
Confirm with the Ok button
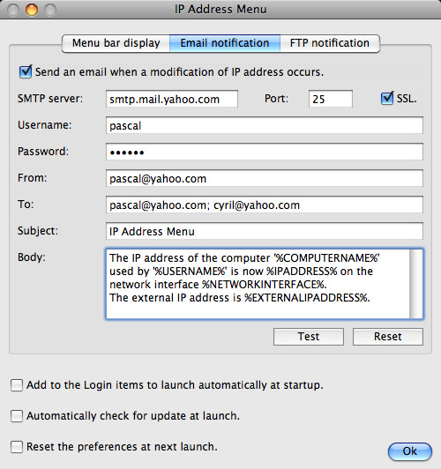[x=410, y=451]
